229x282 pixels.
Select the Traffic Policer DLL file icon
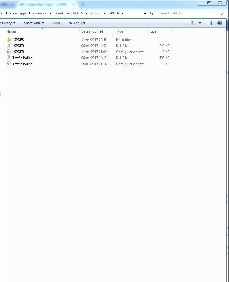click(9, 58)
